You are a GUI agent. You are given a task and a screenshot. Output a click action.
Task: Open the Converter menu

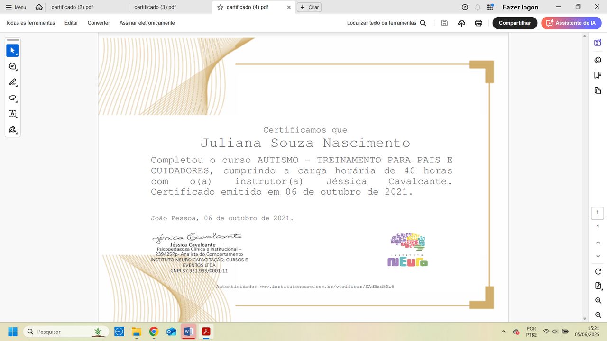[x=99, y=23]
